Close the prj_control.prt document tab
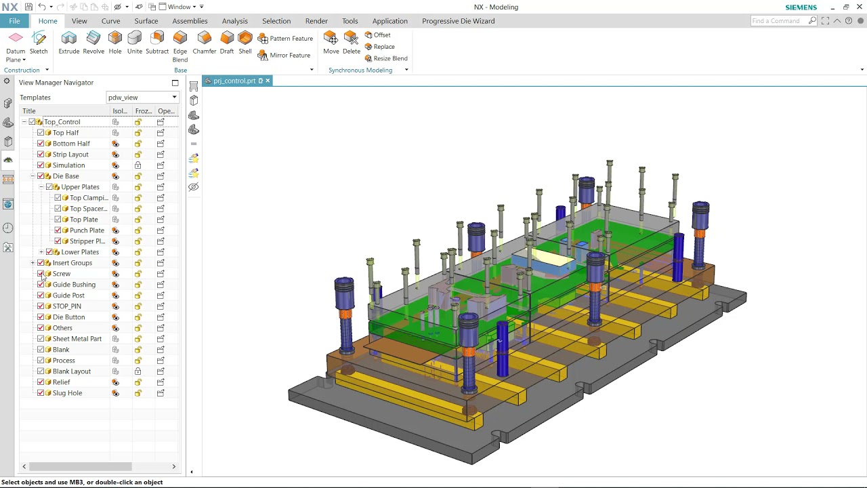Viewport: 867px width, 488px height. click(x=268, y=81)
